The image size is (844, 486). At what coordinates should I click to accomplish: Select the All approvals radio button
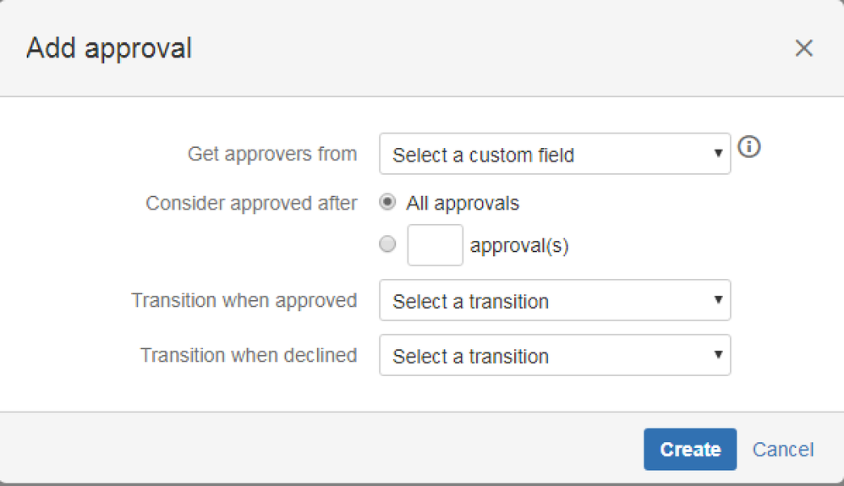pos(387,202)
